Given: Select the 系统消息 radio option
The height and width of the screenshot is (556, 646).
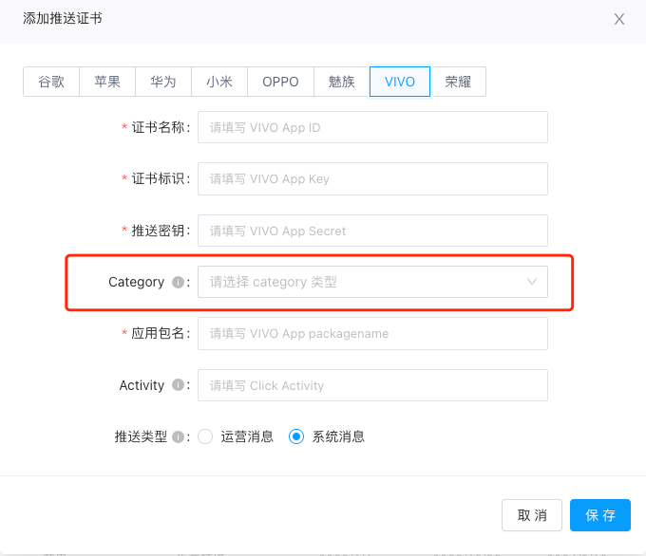Looking at the screenshot, I should (296, 436).
